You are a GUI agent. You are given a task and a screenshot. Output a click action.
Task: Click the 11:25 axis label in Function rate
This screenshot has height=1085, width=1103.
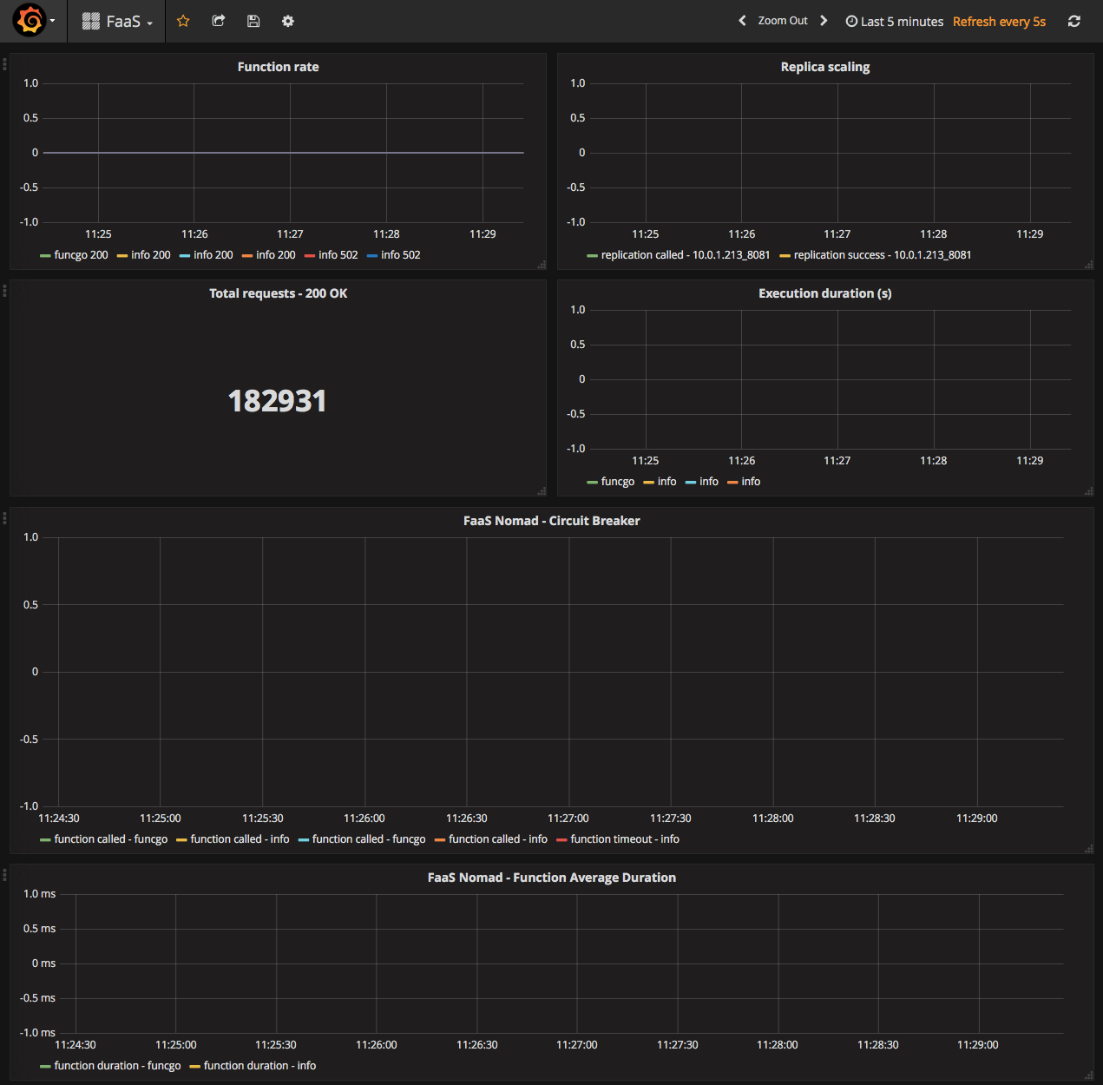98,234
